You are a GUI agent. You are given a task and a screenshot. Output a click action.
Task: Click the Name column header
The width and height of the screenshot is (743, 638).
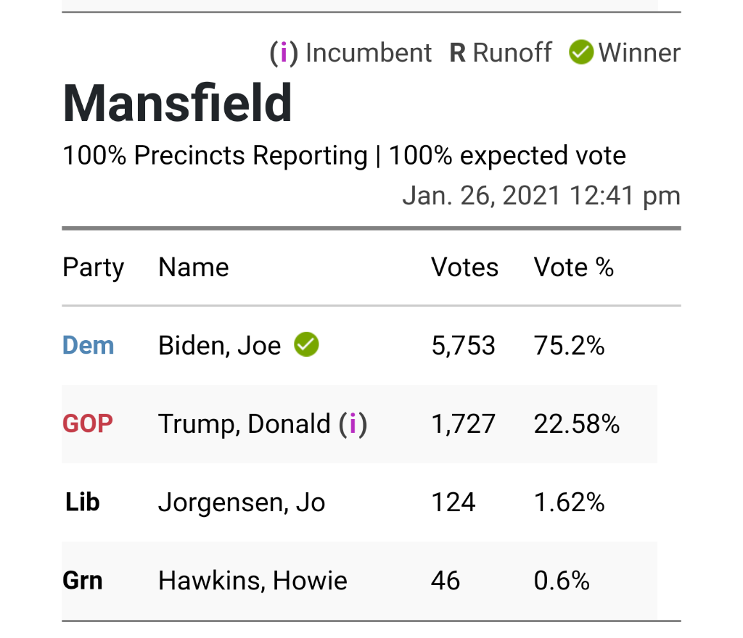pos(194,268)
